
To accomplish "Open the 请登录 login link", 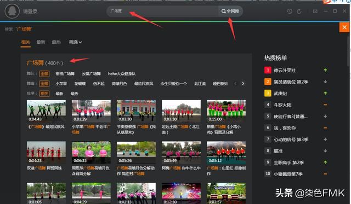I will 30,11.
